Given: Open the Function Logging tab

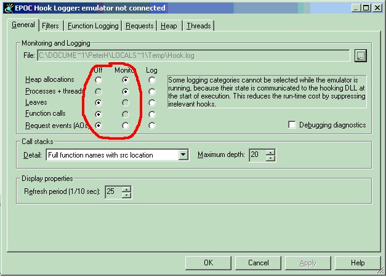Looking at the screenshot, I should (x=93, y=26).
